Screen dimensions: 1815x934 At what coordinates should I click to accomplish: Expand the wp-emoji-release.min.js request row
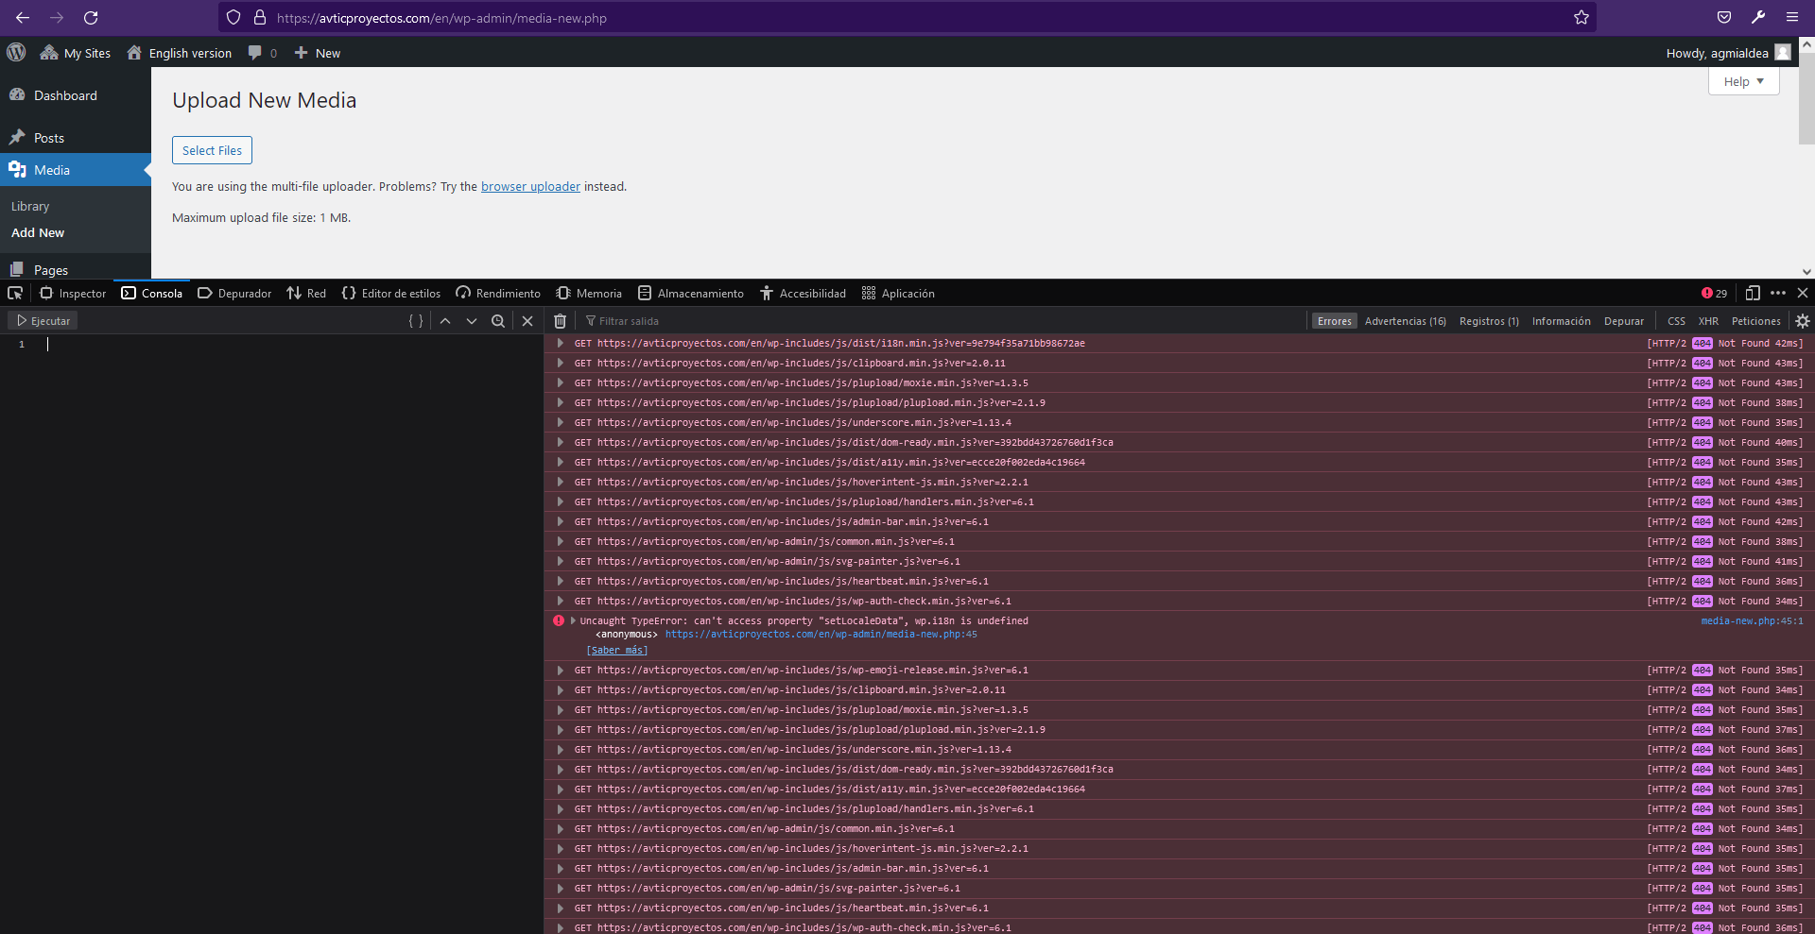[x=561, y=671]
